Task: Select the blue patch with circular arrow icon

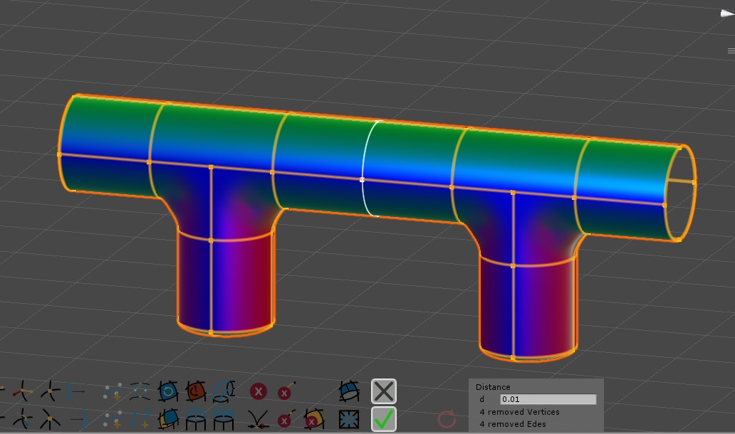Action: tap(168, 391)
